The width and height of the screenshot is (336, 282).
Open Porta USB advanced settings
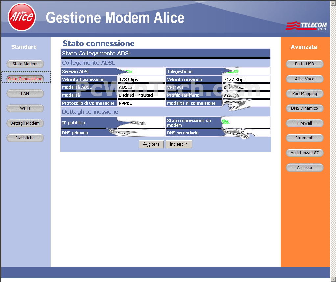(x=304, y=64)
